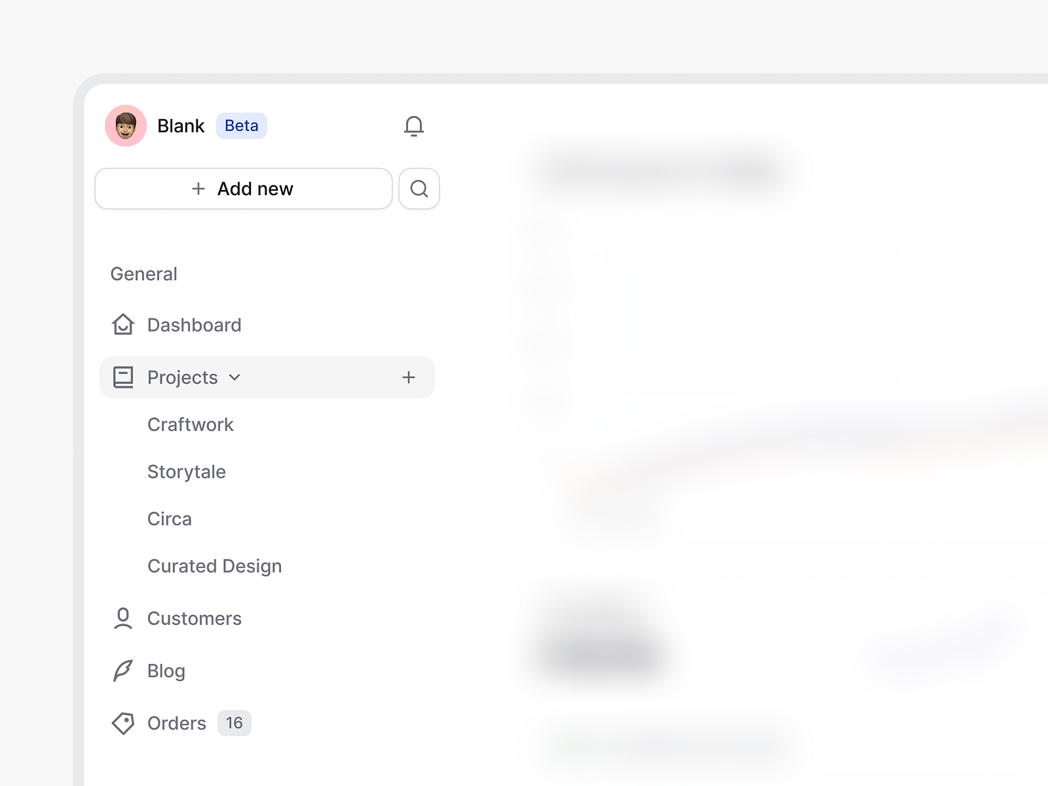Screen dimensions: 1048x786
Task: Open the Blank profile avatar
Action: [125, 126]
